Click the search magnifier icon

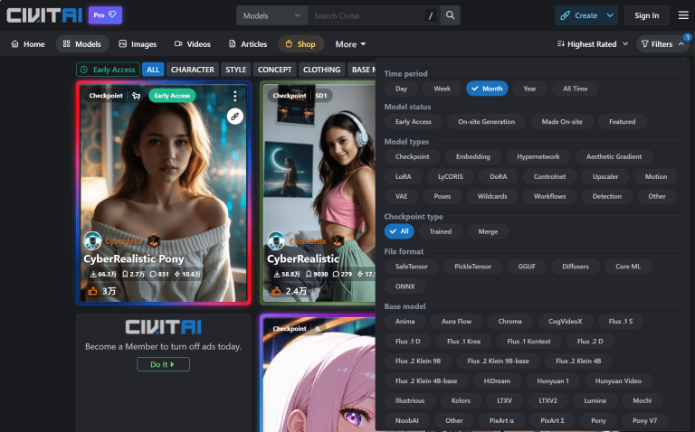point(451,15)
